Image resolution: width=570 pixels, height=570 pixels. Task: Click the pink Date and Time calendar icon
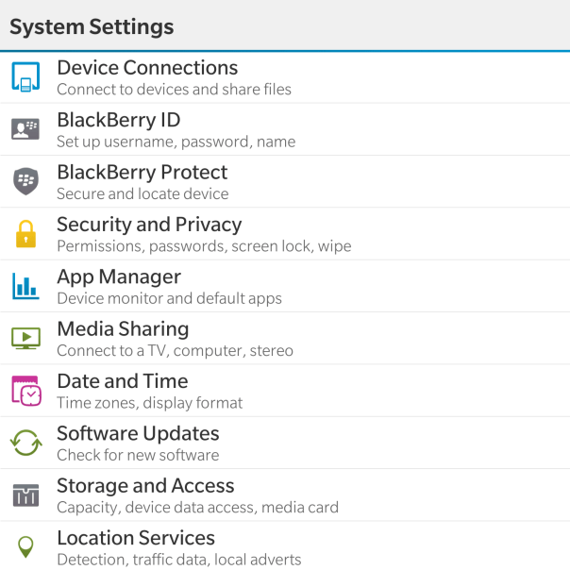(x=25, y=390)
